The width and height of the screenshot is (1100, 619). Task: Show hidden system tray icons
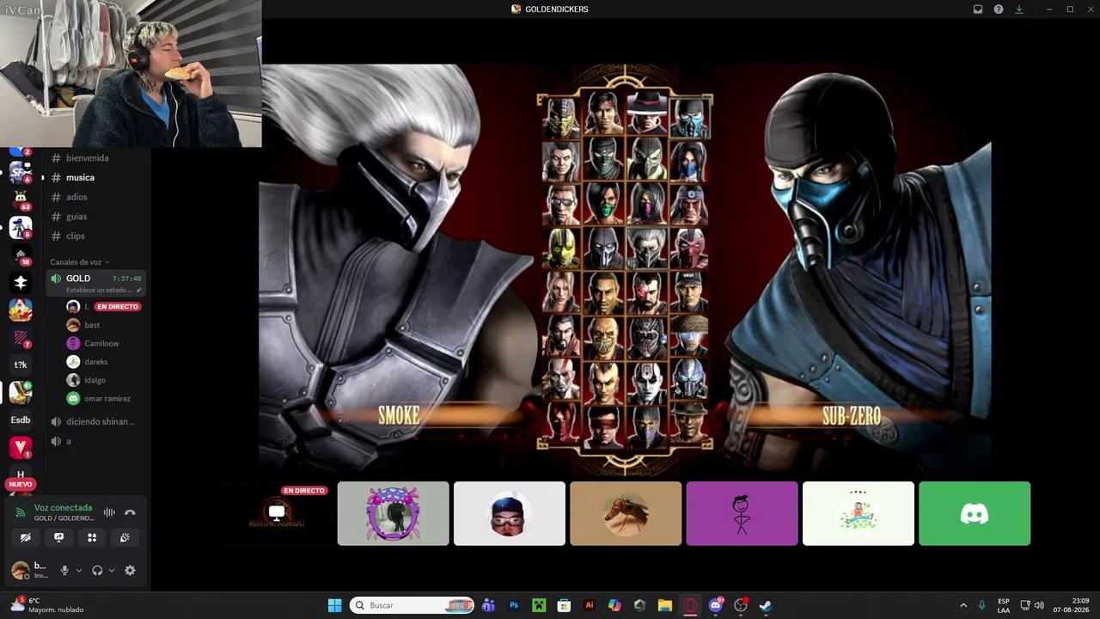[963, 605]
